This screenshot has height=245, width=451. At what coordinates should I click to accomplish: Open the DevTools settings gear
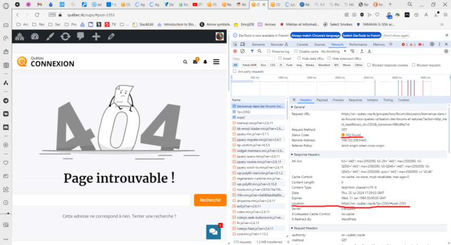(431, 44)
